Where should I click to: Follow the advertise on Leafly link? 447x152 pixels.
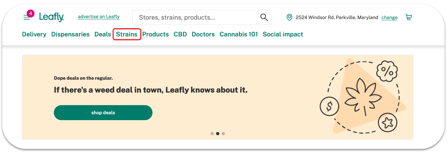pyautogui.click(x=99, y=17)
